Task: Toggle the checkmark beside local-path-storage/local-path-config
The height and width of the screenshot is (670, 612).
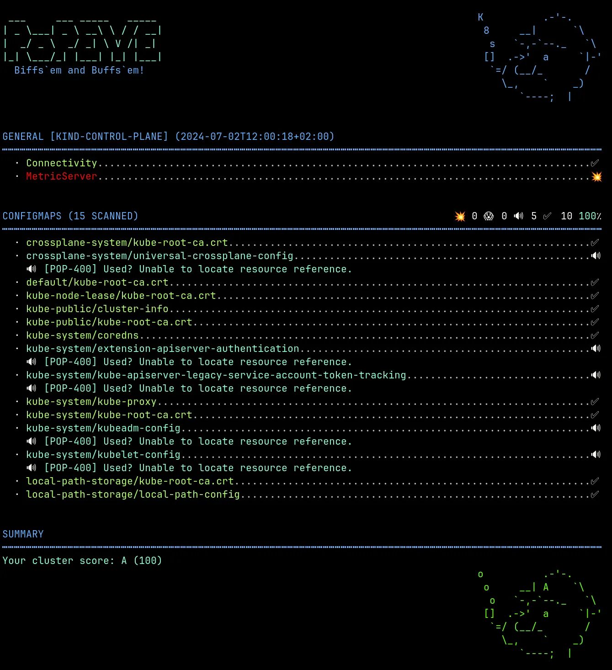Action: pyautogui.click(x=595, y=494)
